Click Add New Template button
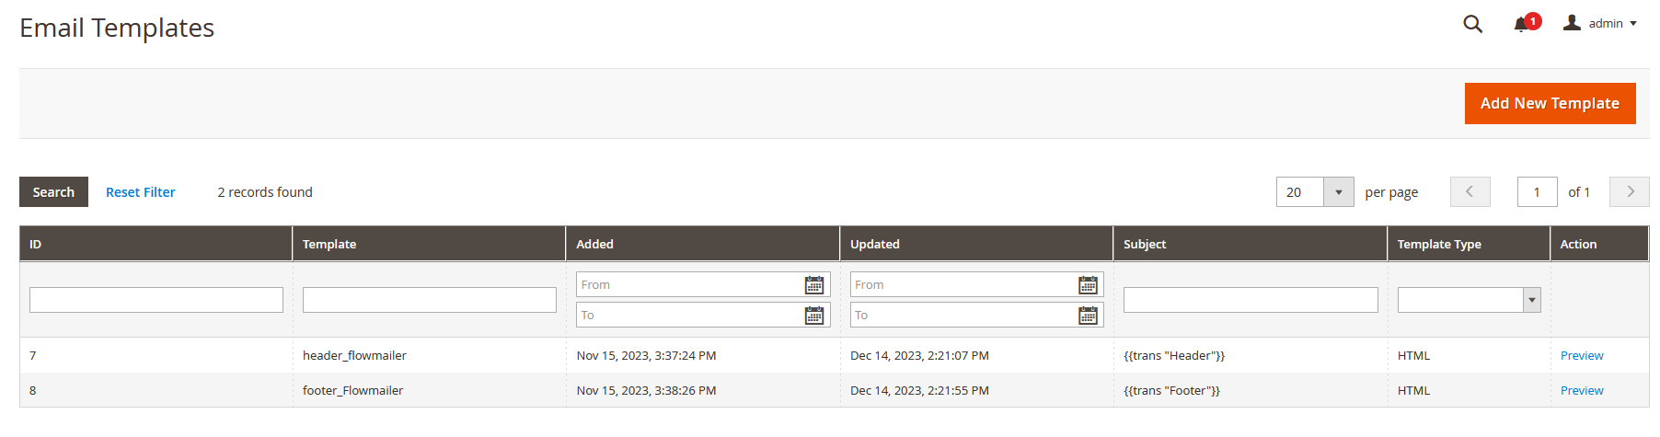 tap(1550, 103)
